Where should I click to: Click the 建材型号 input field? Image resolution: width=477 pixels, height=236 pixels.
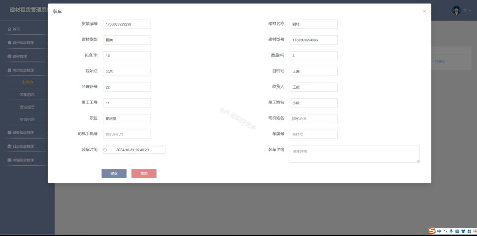[313, 40]
